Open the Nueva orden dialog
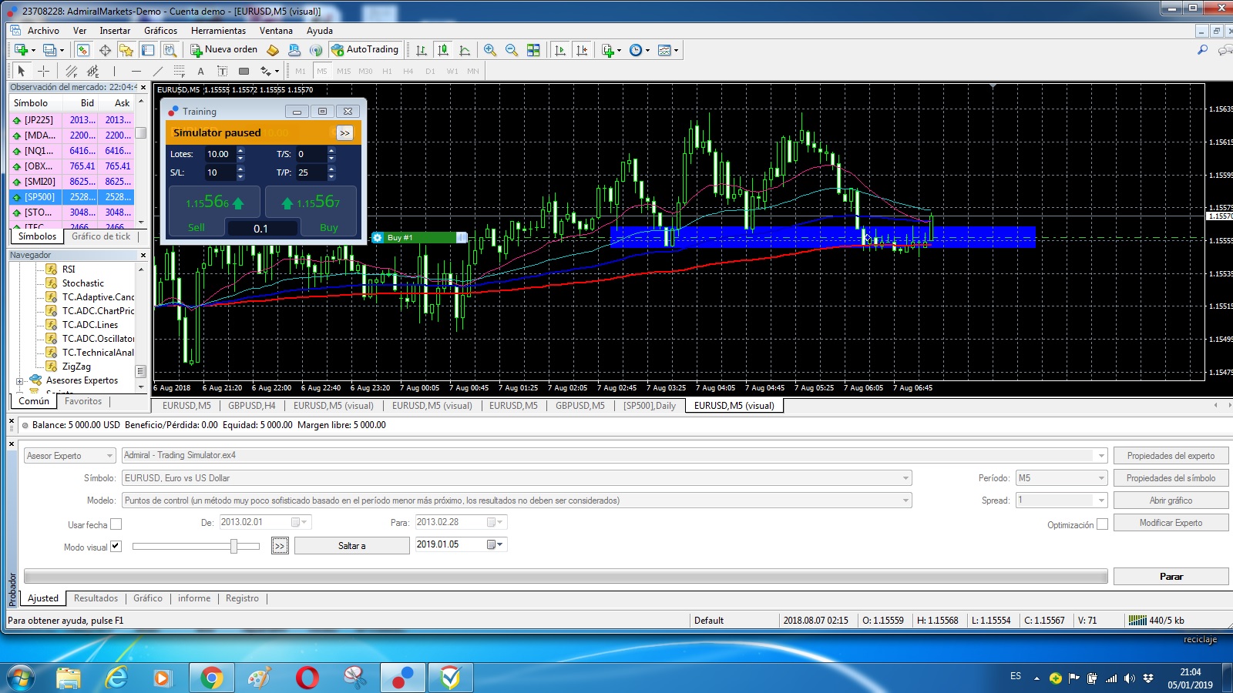The width and height of the screenshot is (1233, 693). click(x=224, y=49)
